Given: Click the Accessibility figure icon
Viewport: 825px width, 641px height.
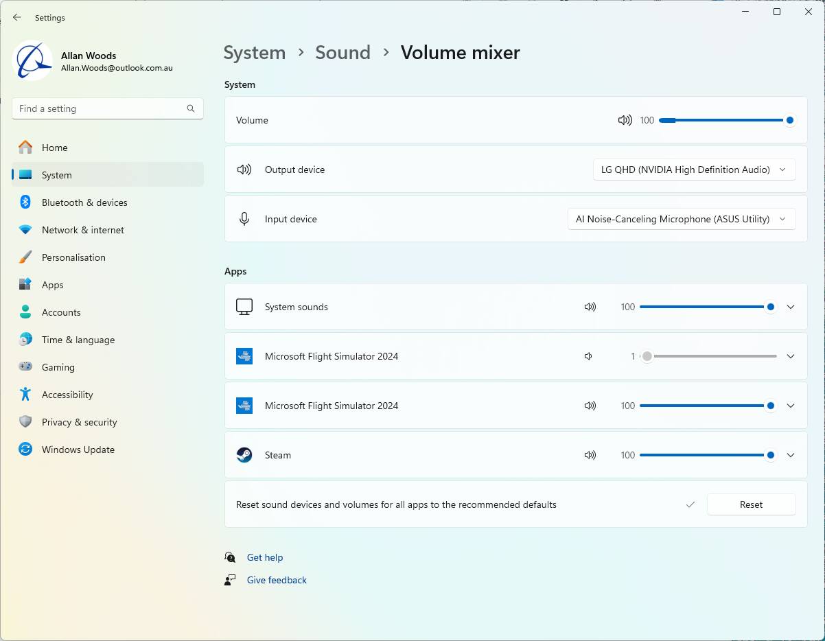Looking at the screenshot, I should point(25,395).
